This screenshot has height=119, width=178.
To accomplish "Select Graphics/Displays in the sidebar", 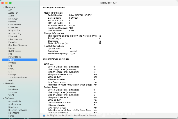I will (x=18, y=45).
